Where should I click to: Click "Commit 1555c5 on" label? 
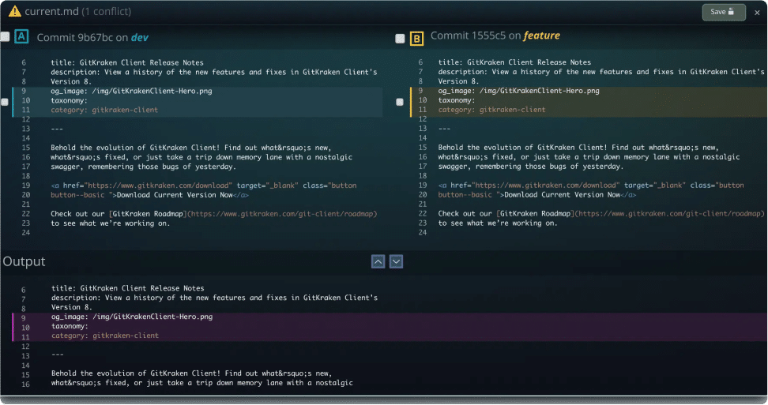click(476, 36)
